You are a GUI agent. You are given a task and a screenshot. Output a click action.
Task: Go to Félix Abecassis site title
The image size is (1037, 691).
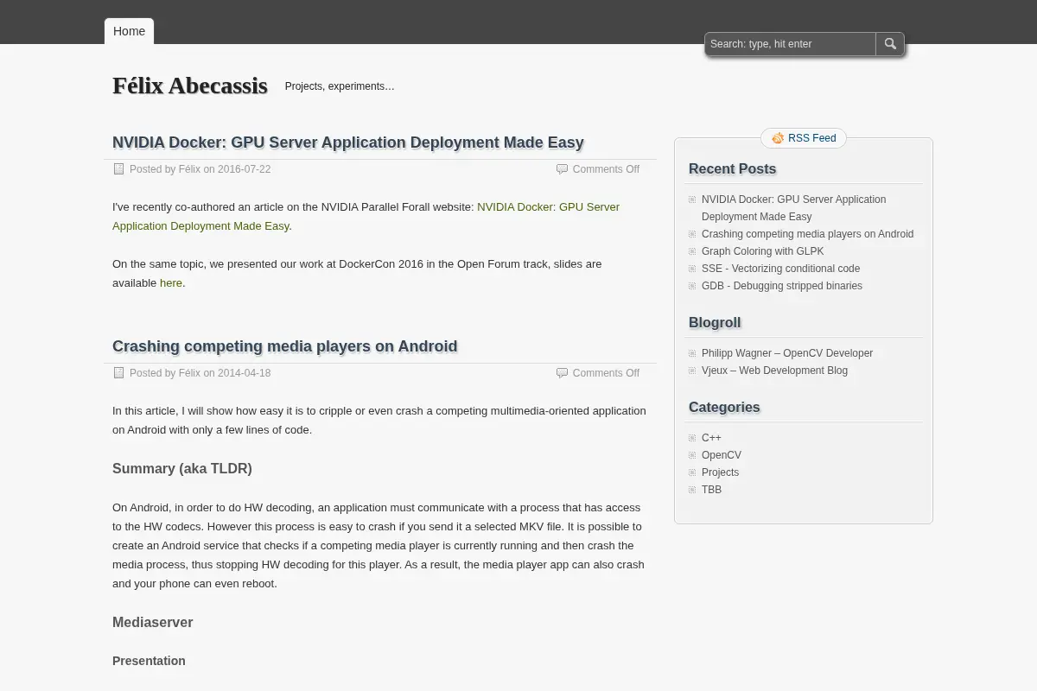coord(190,86)
